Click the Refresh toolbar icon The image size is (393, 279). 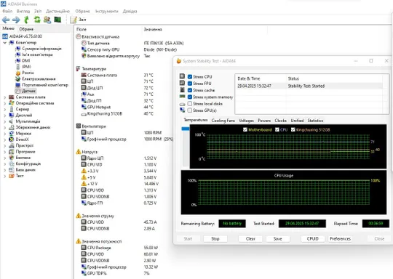point(37,20)
